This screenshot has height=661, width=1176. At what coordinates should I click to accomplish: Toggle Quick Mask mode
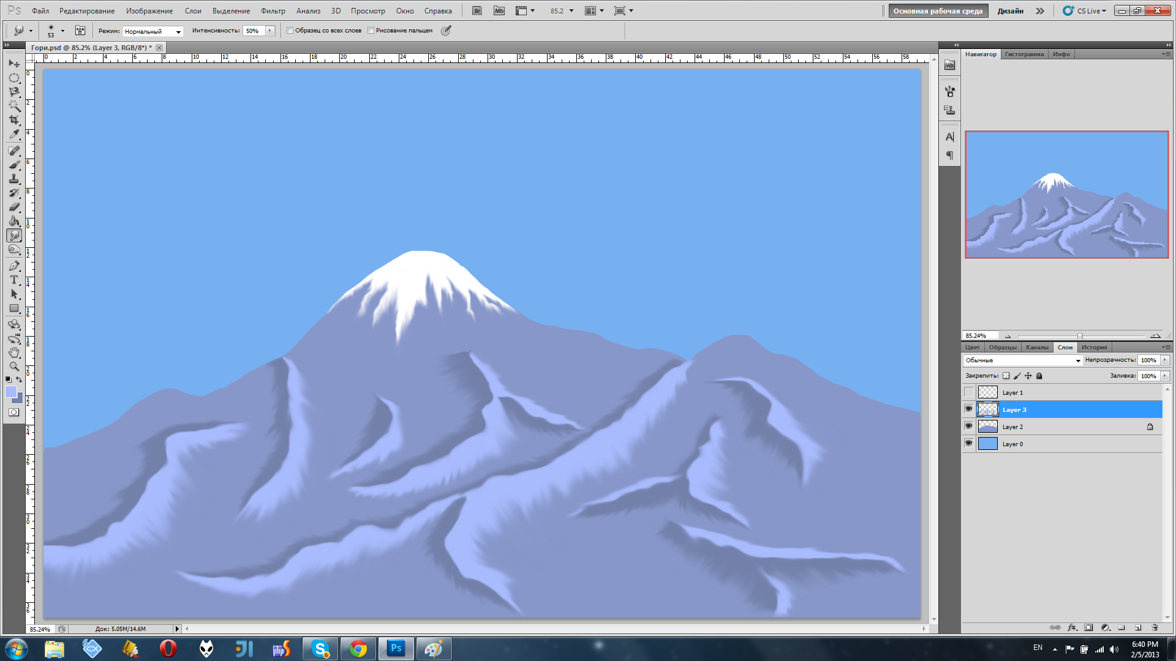pos(14,412)
